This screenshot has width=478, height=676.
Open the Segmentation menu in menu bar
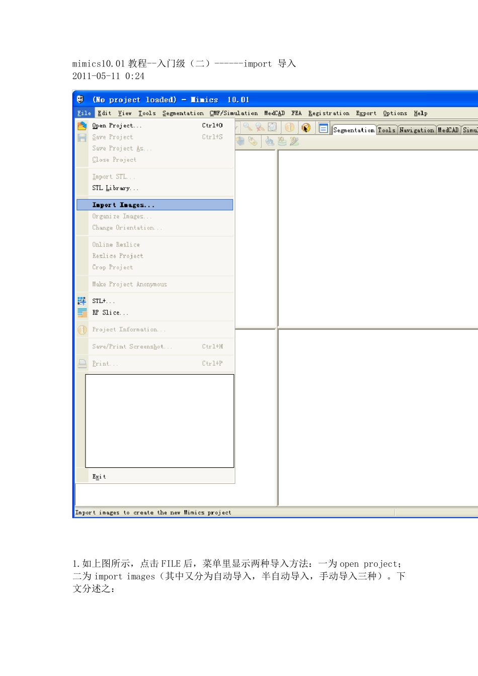(x=183, y=114)
